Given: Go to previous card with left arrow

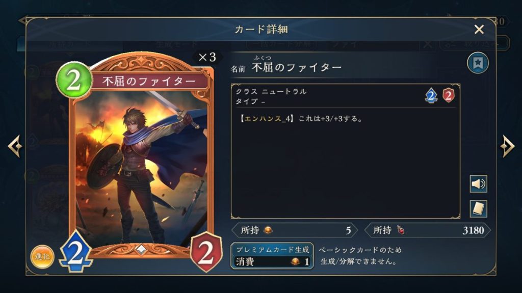Looking at the screenshot, I should [15, 146].
